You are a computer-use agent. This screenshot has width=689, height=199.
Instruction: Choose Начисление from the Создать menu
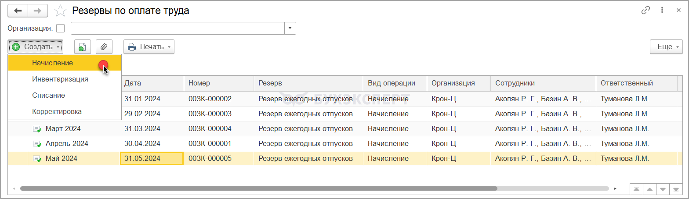pyautogui.click(x=52, y=63)
